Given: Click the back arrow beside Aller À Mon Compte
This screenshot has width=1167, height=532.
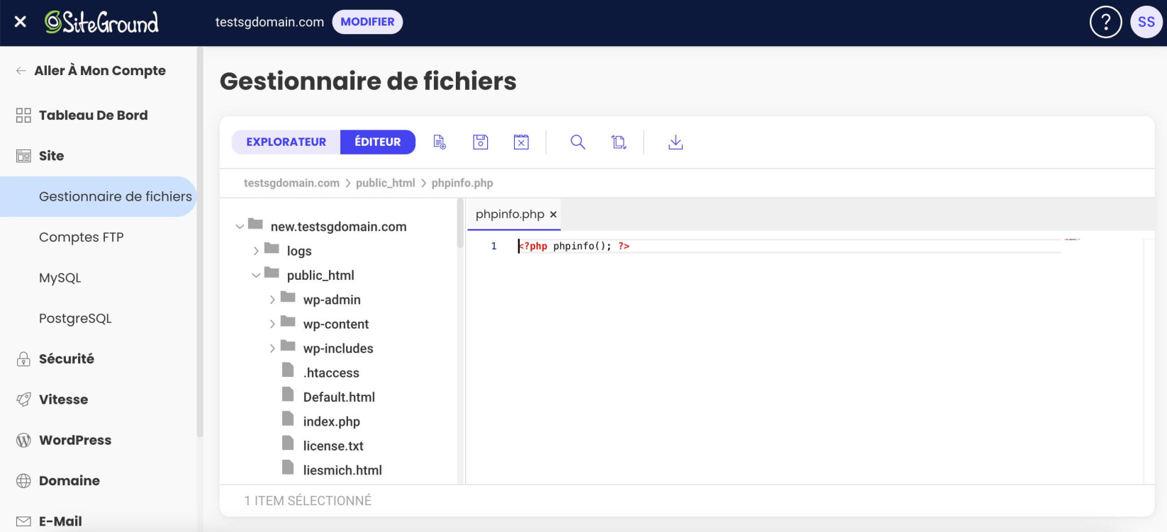Looking at the screenshot, I should coord(21,71).
